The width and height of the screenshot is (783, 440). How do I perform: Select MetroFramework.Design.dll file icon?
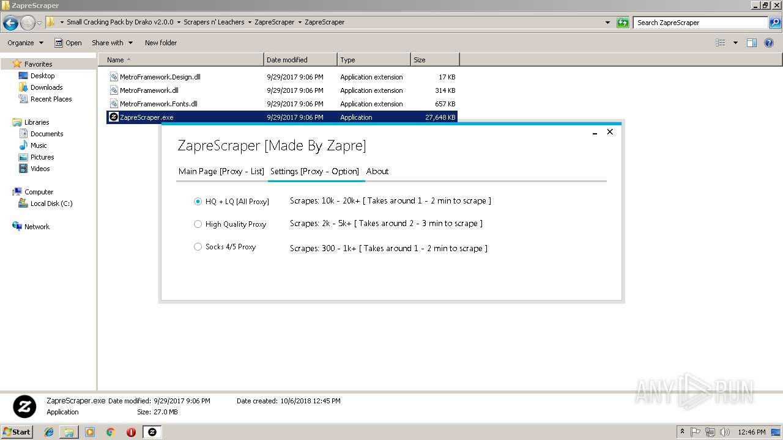(x=114, y=77)
